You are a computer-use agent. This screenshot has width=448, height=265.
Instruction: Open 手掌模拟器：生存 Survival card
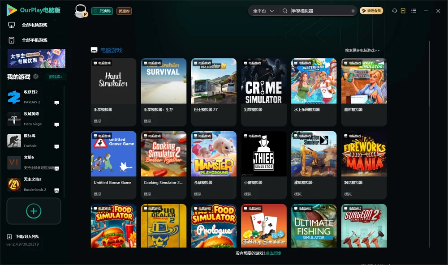164,92
